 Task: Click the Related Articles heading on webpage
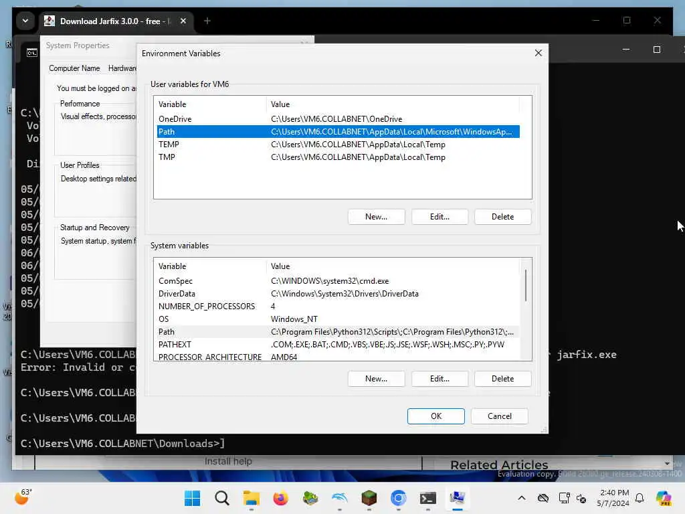tap(499, 464)
